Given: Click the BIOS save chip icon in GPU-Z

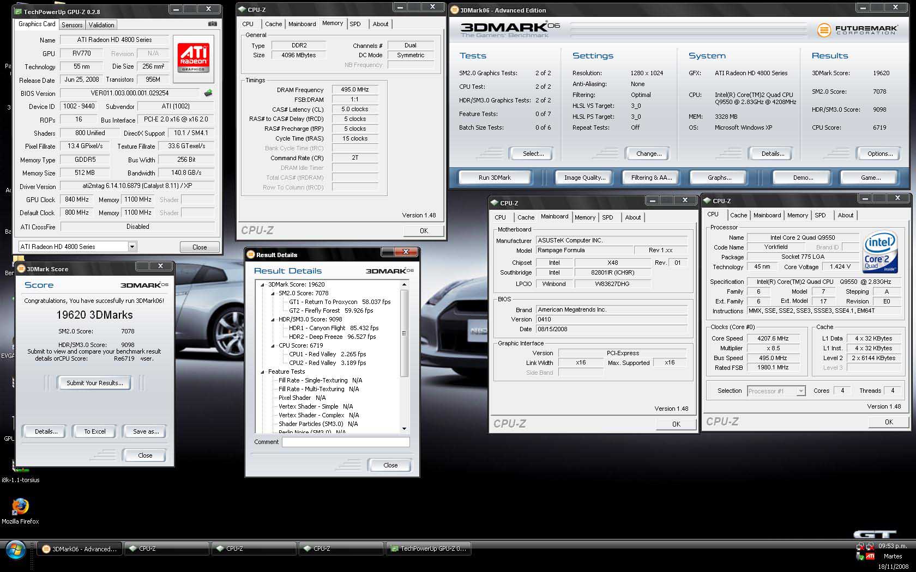Looking at the screenshot, I should tap(208, 93).
